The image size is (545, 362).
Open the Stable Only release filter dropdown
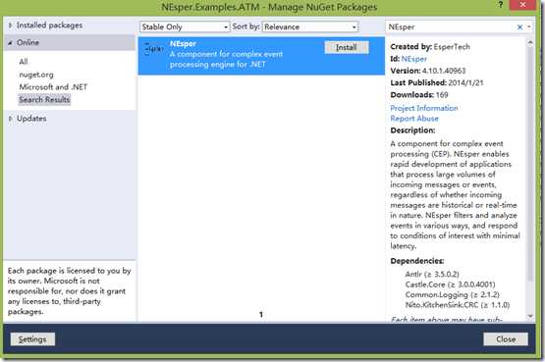[185, 26]
